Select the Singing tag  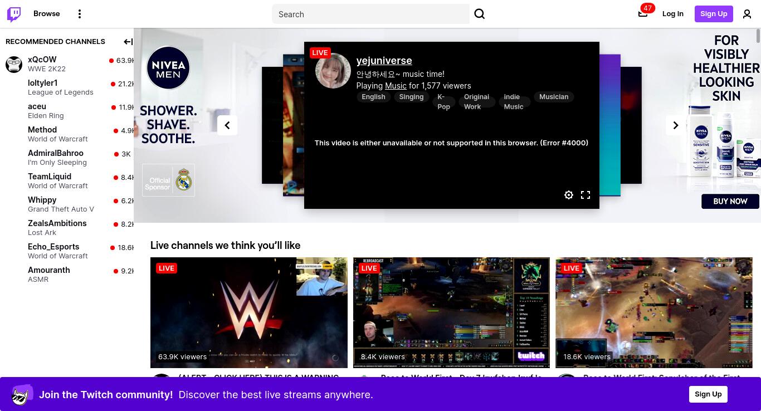point(411,97)
